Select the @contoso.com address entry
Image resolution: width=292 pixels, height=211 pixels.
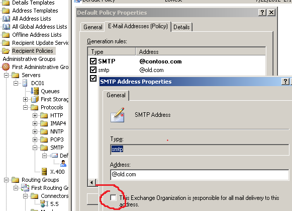point(160,61)
